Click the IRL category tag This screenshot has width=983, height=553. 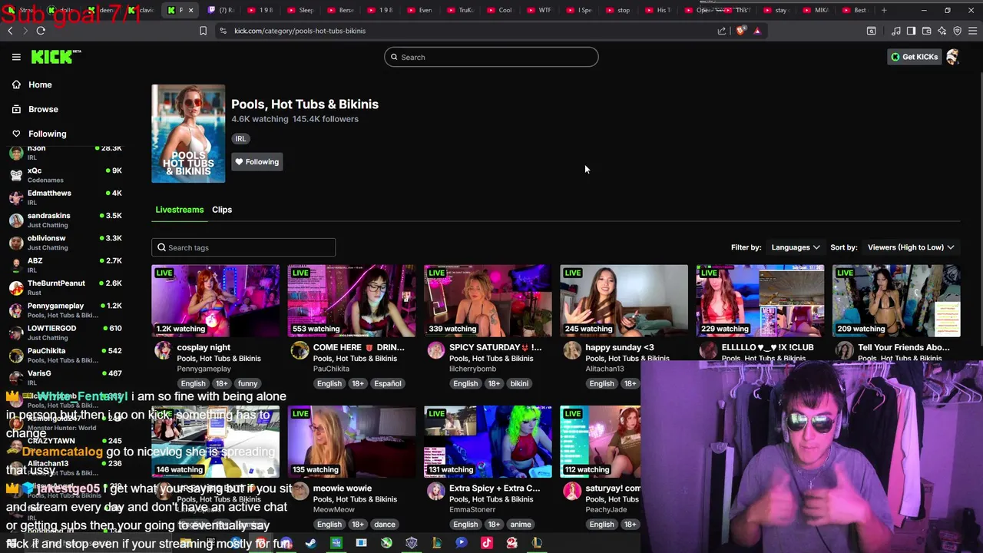(240, 139)
